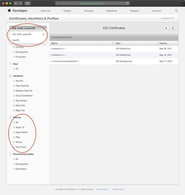The width and height of the screenshot is (185, 195).
Task: Click the Type column header
Action: [136, 43]
